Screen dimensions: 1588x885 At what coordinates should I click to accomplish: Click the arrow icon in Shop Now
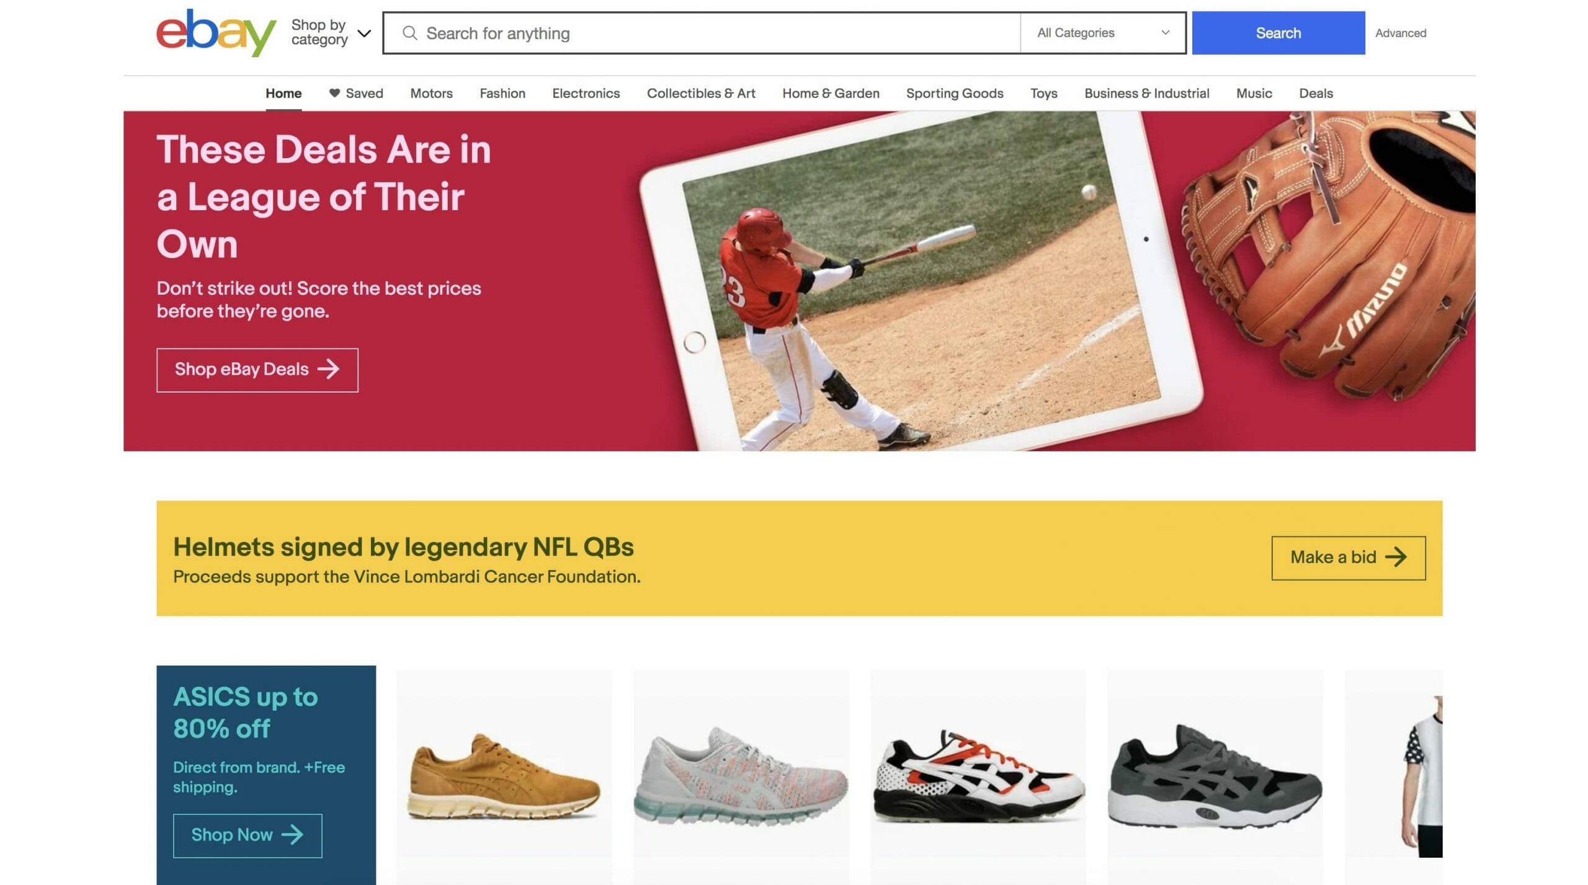click(x=292, y=835)
